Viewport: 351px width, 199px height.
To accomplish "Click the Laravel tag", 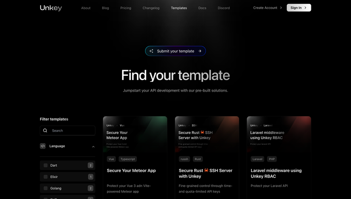I will click(x=257, y=159).
